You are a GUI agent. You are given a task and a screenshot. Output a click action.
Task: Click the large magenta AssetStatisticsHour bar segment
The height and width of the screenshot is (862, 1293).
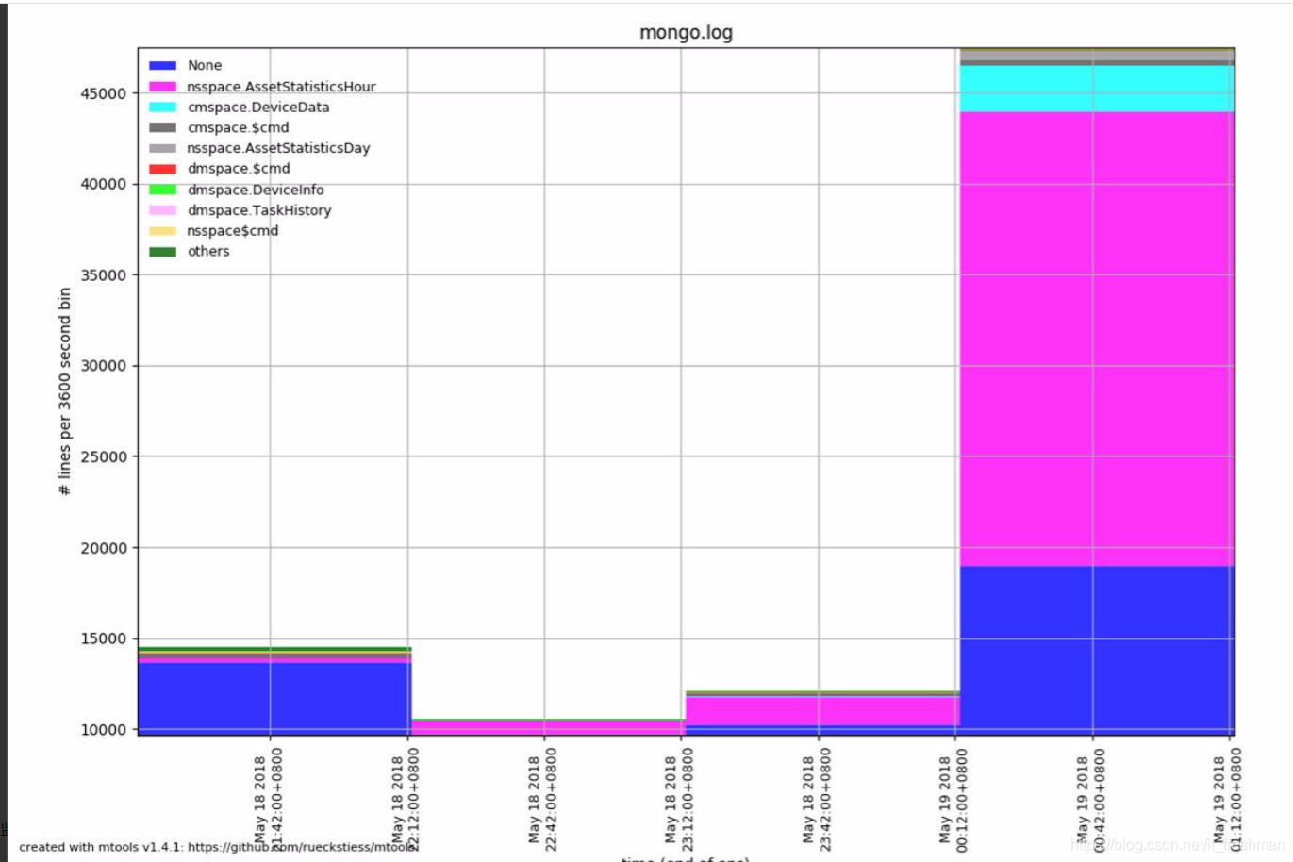pyautogui.click(x=1097, y=339)
